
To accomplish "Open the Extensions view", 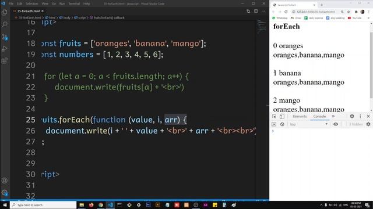I will click(5, 61).
